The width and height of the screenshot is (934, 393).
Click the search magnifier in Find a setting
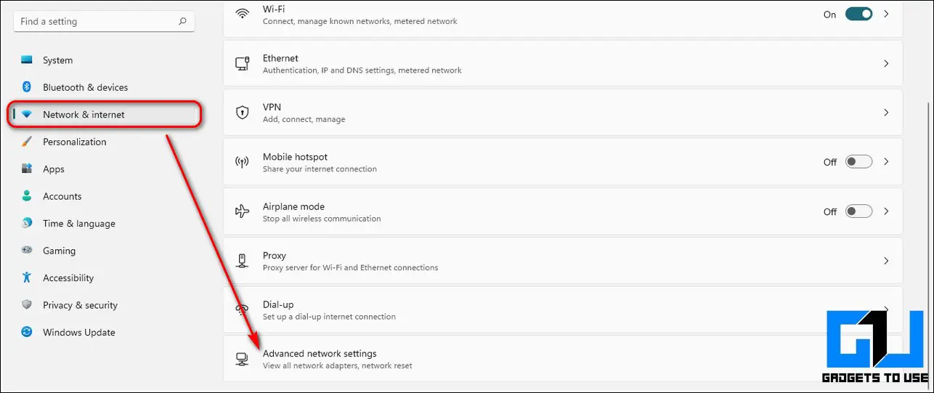pyautogui.click(x=182, y=22)
